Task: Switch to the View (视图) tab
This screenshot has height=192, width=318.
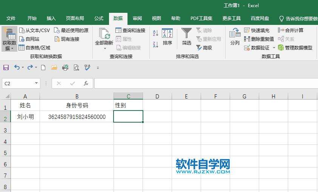Action: pyautogui.click(x=157, y=18)
